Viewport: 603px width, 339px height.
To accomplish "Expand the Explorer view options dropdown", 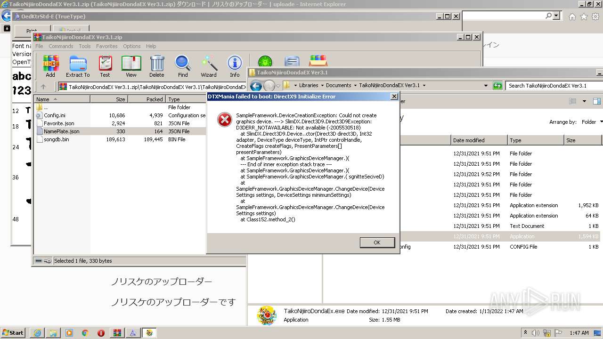I will click(x=584, y=101).
